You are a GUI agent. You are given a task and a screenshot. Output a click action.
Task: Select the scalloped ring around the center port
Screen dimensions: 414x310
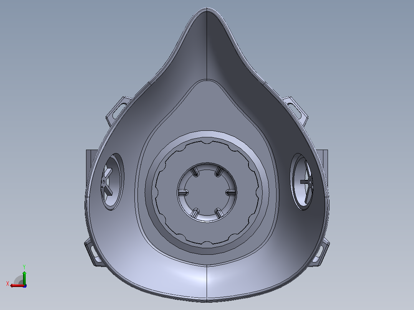tap(207, 193)
